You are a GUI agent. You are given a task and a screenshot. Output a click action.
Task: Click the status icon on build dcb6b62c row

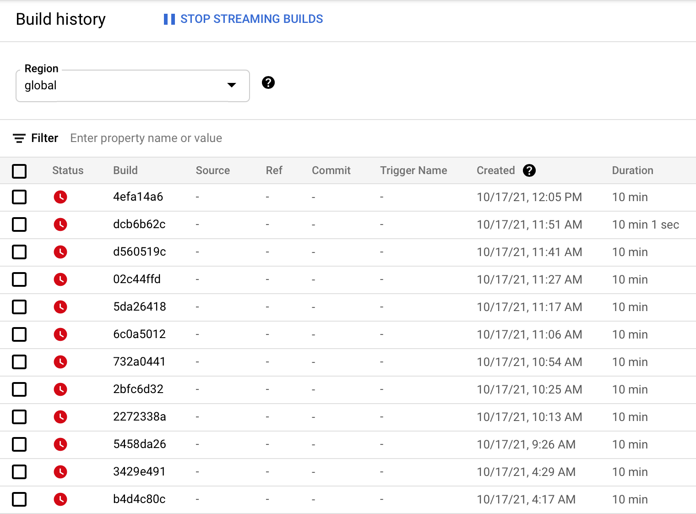pos(60,224)
